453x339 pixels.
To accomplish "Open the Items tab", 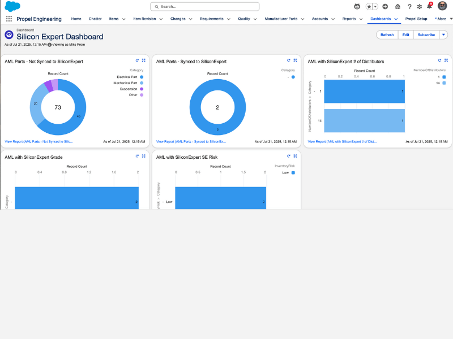I will click(x=114, y=19).
